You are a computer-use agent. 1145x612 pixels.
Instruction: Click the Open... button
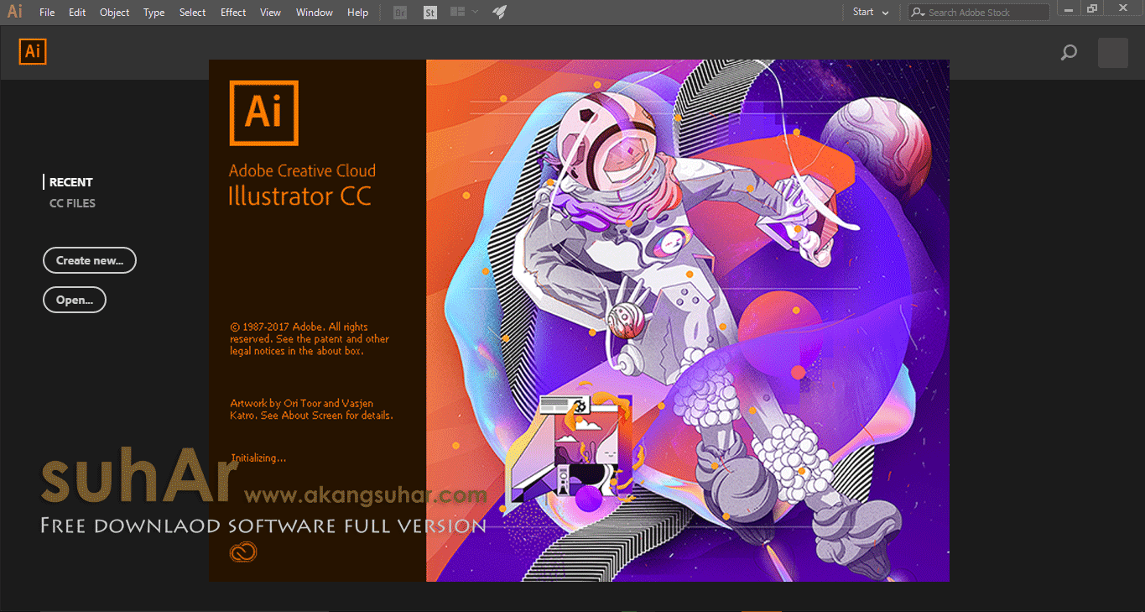75,300
